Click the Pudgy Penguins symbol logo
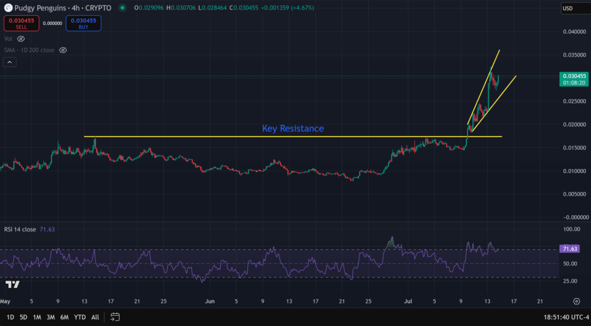The height and width of the screenshot is (326, 591). pyautogui.click(x=8, y=8)
